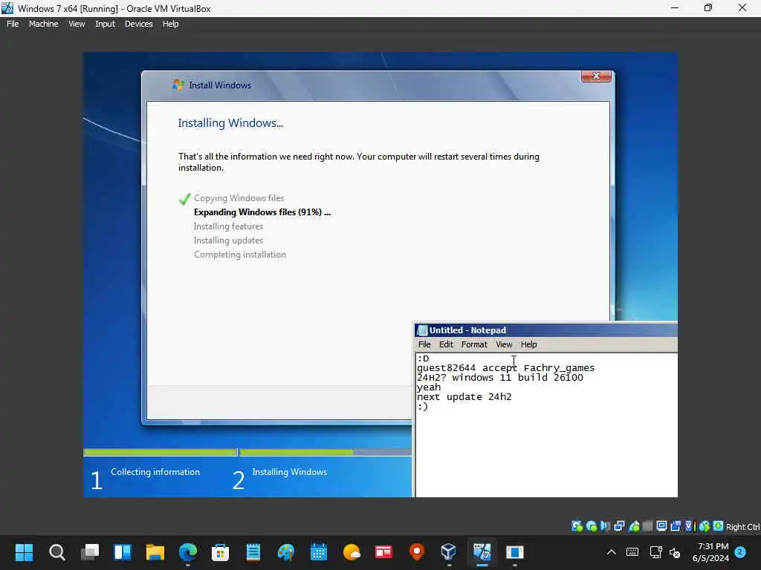Click the 'Collecting information' progress bar segment
Image resolution: width=761 pixels, height=570 pixels.
160,452
